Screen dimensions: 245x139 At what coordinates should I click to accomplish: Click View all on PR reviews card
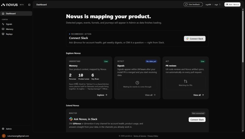click(x=198, y=95)
